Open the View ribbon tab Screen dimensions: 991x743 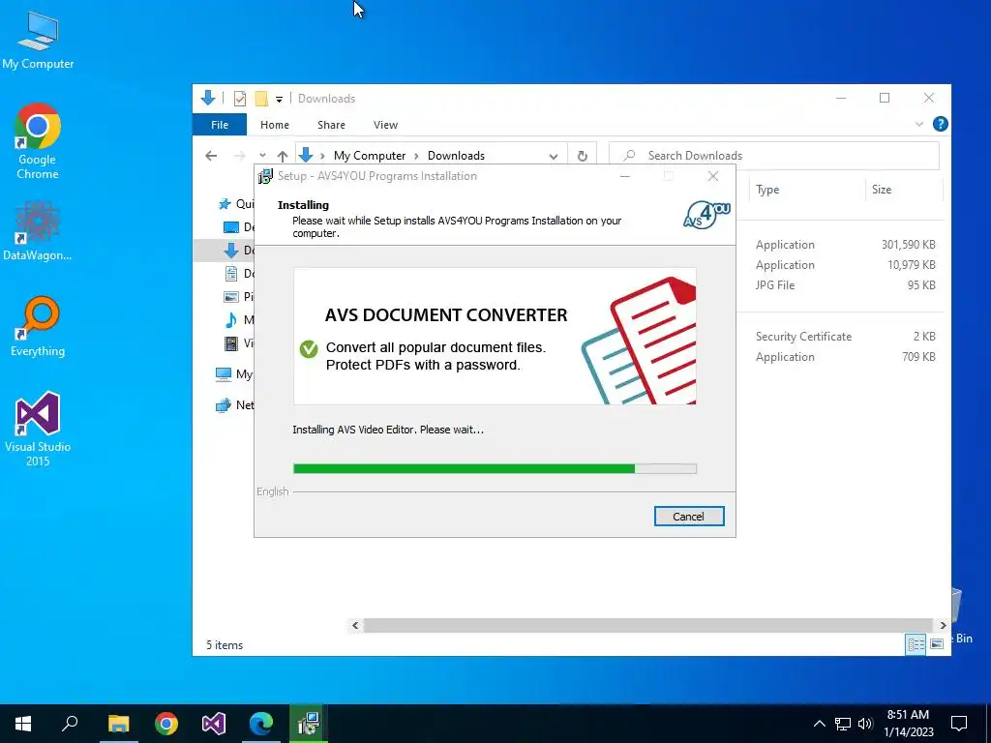tap(385, 125)
